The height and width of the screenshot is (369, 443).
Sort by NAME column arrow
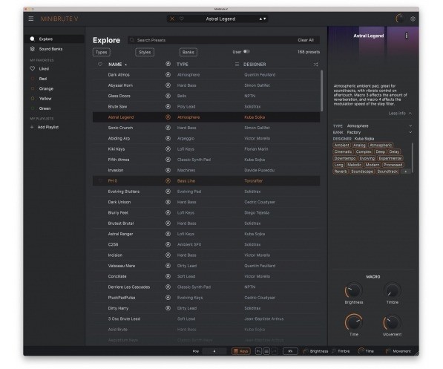click(126, 65)
